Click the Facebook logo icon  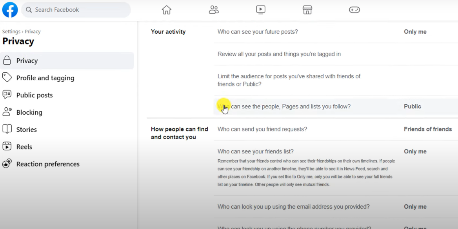pos(10,10)
